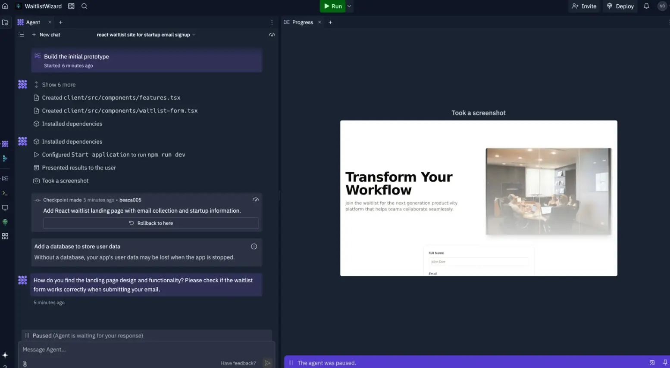Open the Run button dropdown arrow

(349, 6)
